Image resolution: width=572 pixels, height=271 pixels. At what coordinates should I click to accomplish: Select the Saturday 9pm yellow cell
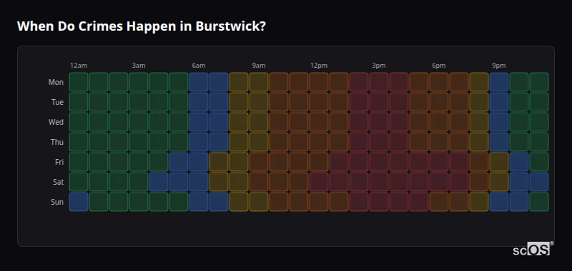pos(499,182)
